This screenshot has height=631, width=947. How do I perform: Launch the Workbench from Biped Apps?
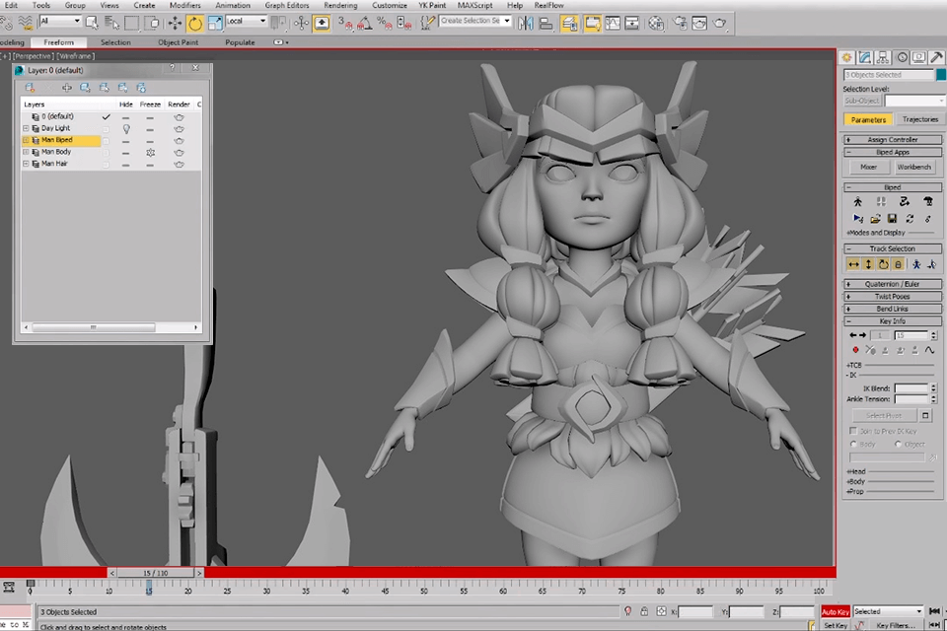pos(913,167)
